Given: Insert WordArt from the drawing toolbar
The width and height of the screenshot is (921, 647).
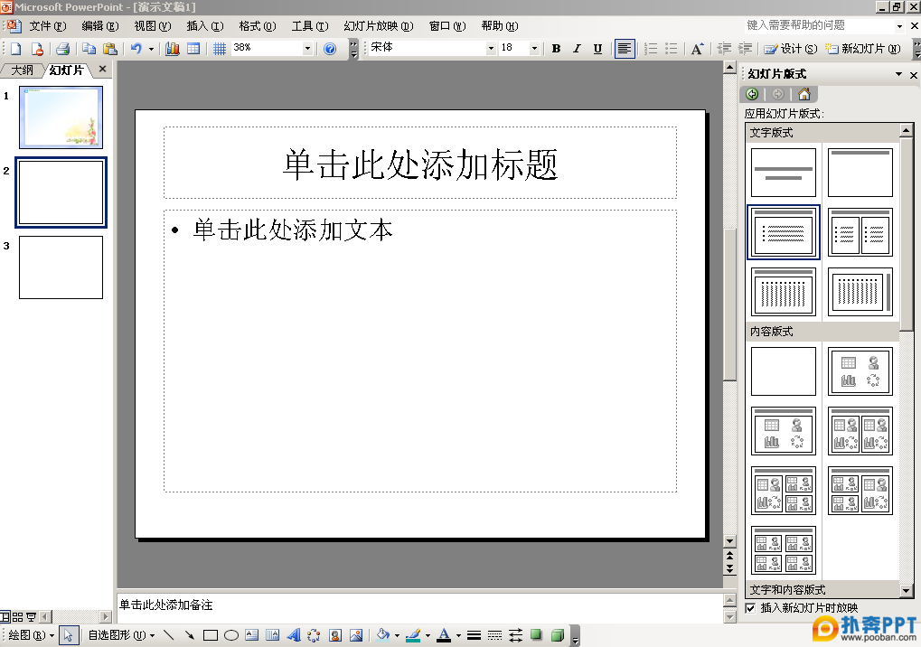Looking at the screenshot, I should coord(294,634).
